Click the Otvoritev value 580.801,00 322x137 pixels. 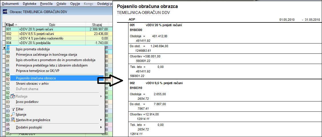(153, 56)
